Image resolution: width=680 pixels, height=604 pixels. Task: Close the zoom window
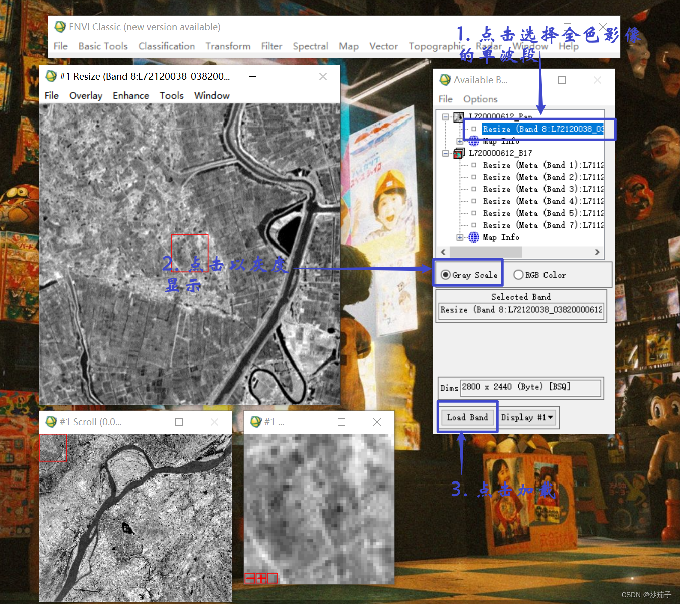point(377,422)
